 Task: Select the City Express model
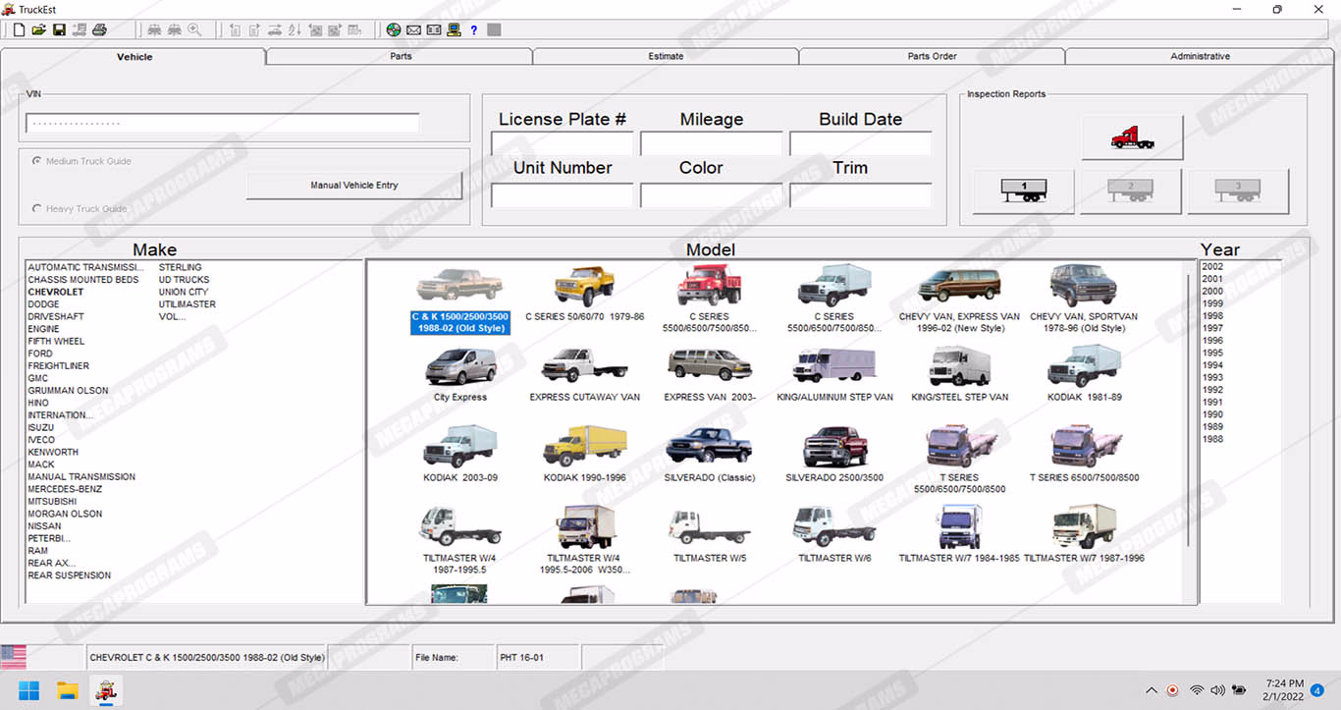460,375
